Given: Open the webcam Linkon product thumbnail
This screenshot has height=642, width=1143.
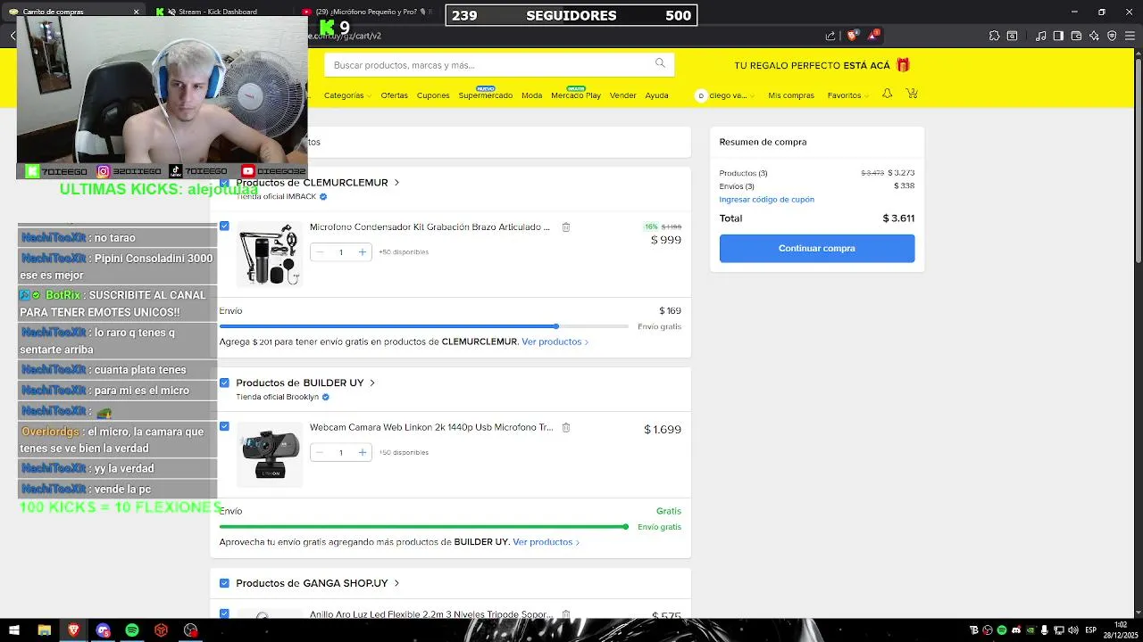Looking at the screenshot, I should point(270,455).
